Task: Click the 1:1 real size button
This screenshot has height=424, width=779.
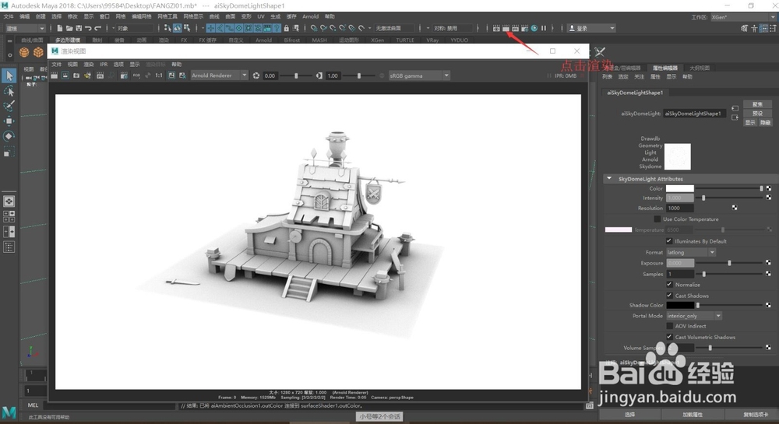Action: tap(159, 75)
